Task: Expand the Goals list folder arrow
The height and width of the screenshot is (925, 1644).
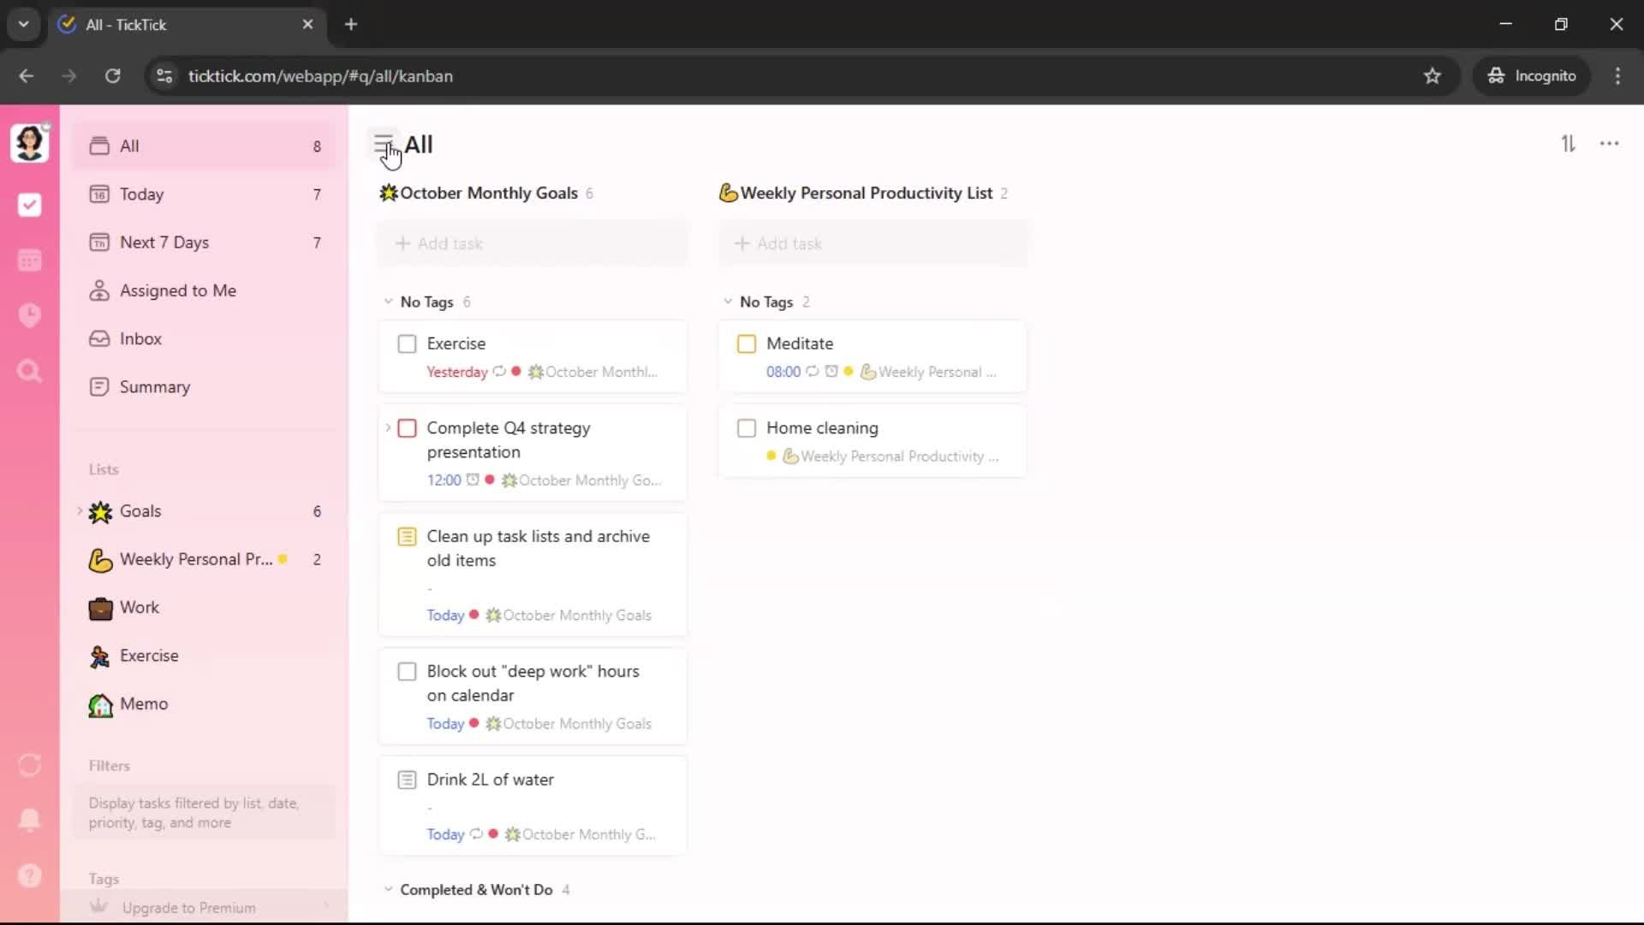Action: point(80,511)
